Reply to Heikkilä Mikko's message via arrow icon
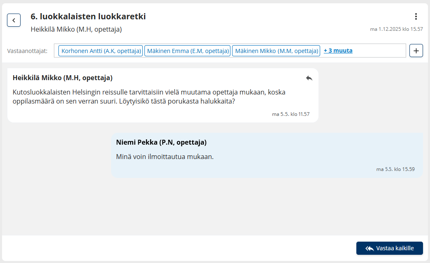Image resolution: width=430 pixels, height=263 pixels. 309,78
